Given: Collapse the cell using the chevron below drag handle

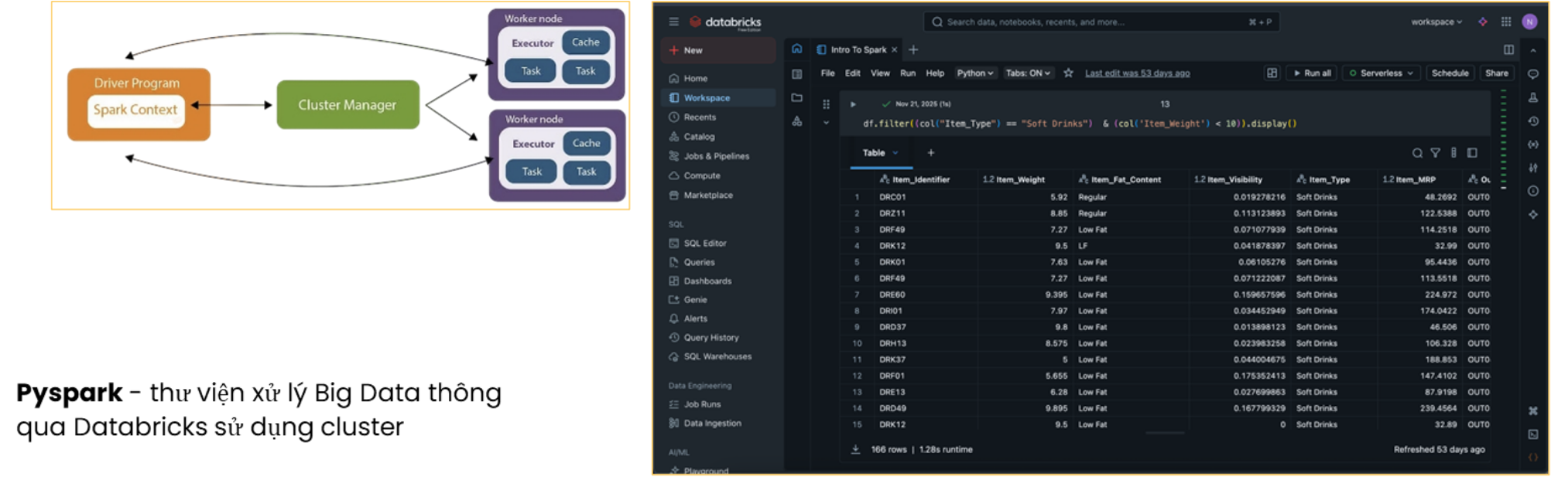Looking at the screenshot, I should point(826,122).
